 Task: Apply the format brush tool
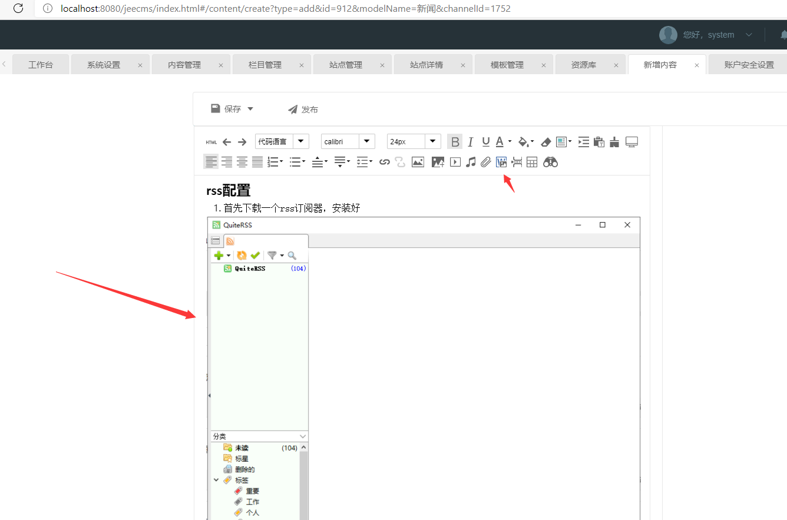point(615,142)
